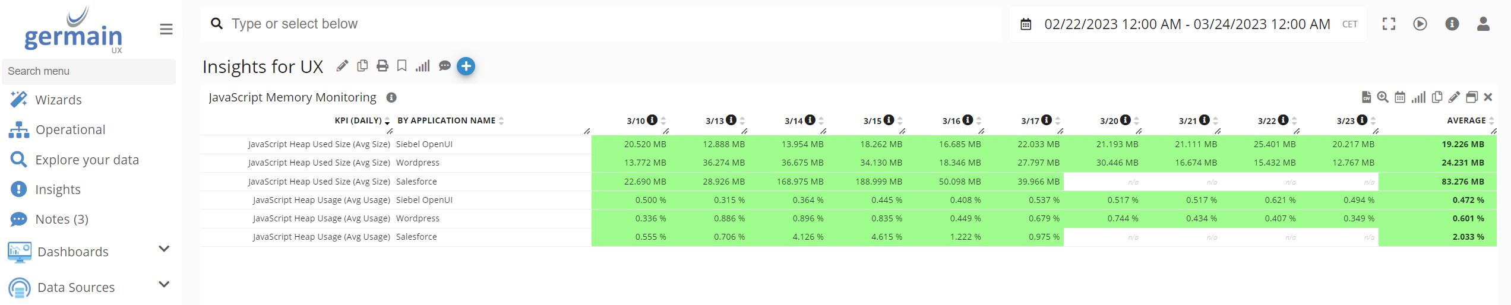Open the dashboard comments speech bubble
This screenshot has height=305, width=1511.
click(x=444, y=66)
